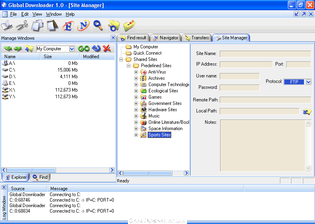Image resolution: width=315 pixels, height=224 pixels.
Task: Click the Site Name input field
Action: click(x=265, y=54)
